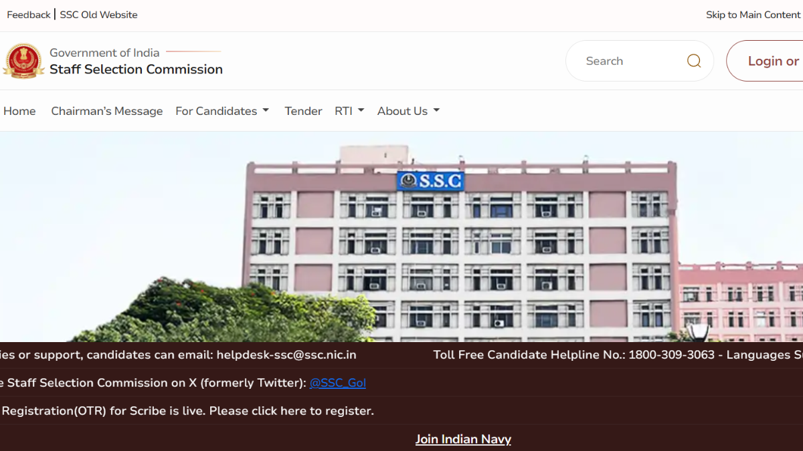803x451 pixels.
Task: Open the Tender menu item
Action: pyautogui.click(x=303, y=111)
